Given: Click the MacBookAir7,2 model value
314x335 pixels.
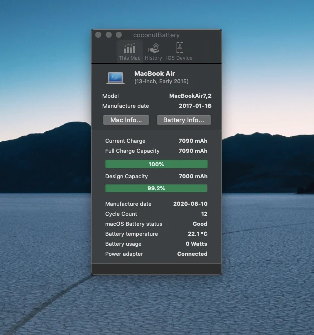Looking at the screenshot, I should 190,96.
